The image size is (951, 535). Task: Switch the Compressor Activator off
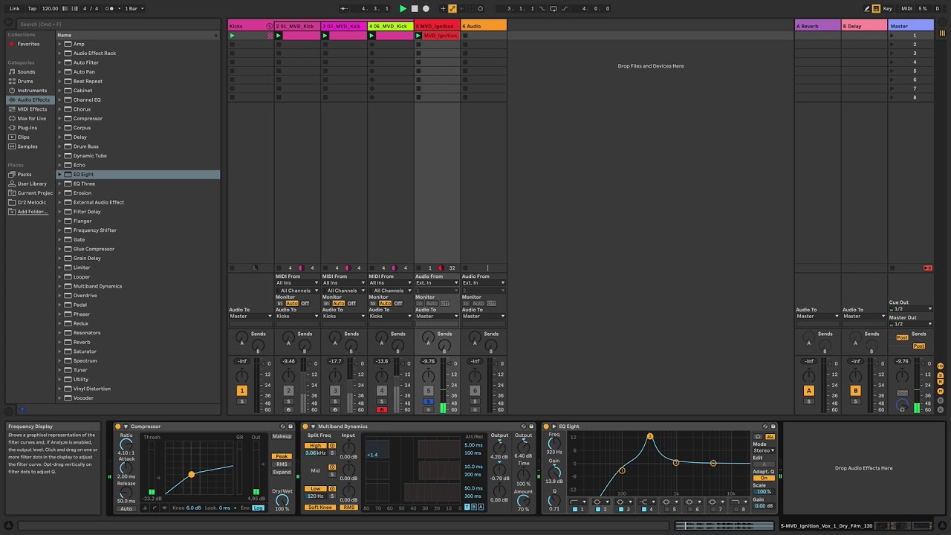coord(117,427)
